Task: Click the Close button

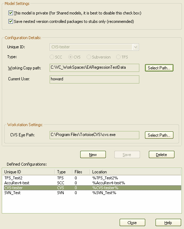Action: tap(132, 223)
